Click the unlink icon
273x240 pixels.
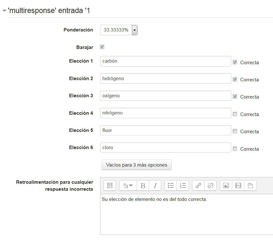210,186
